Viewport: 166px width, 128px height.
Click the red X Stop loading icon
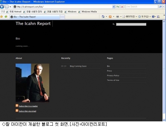(x=122, y=7)
